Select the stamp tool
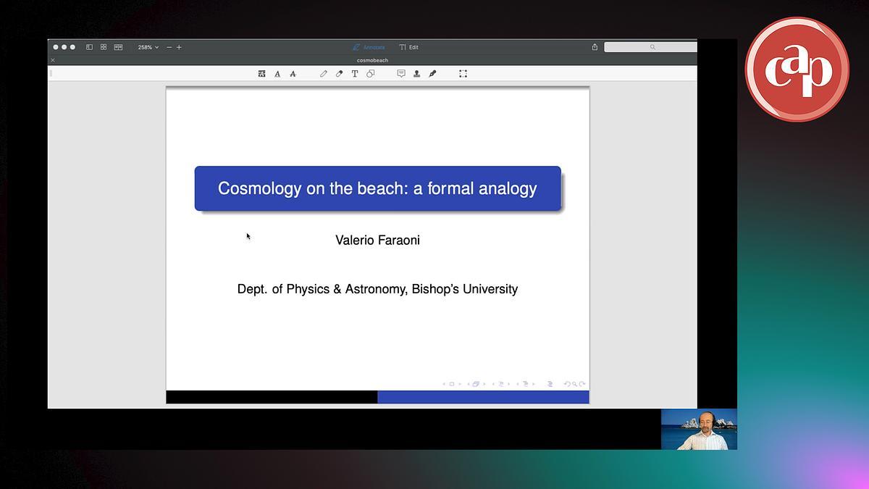869x489 pixels. 416,74
